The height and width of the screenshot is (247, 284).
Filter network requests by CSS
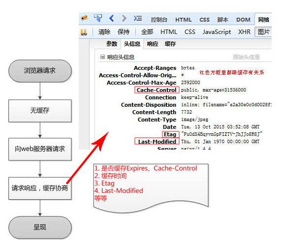coord(190,32)
